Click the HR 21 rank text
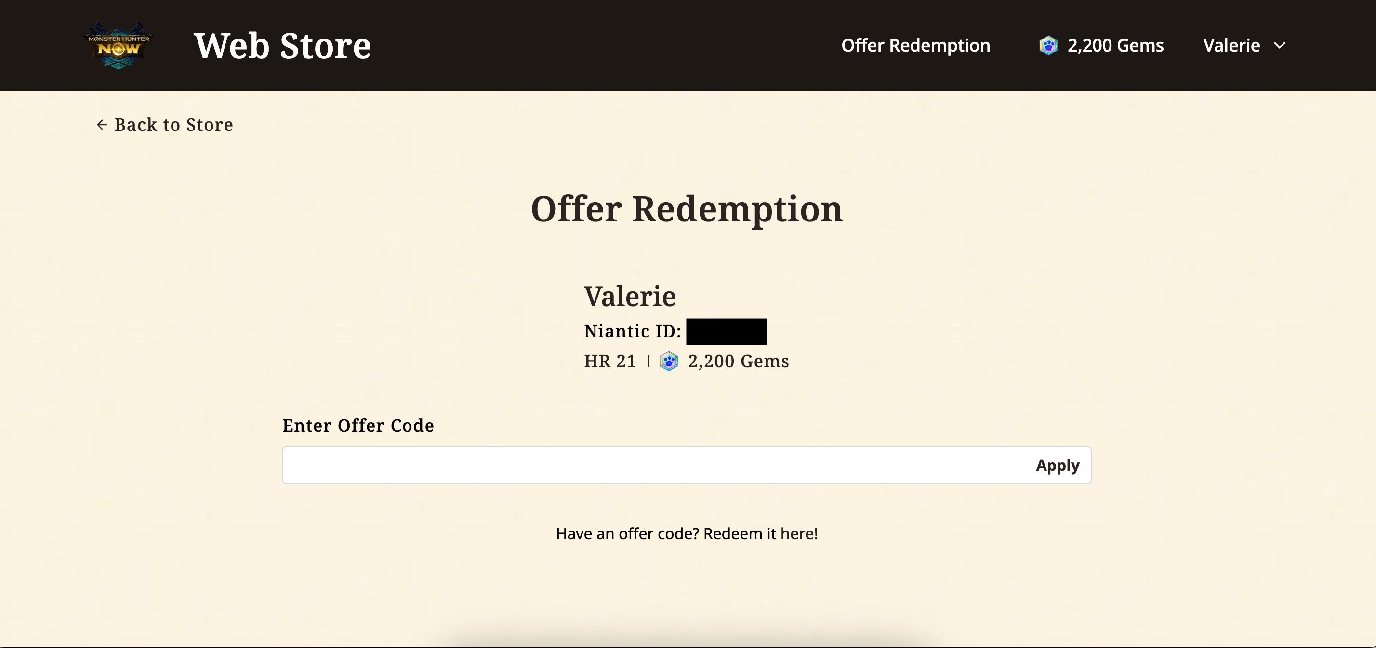Viewport: 1376px width, 648px height. [610, 362]
